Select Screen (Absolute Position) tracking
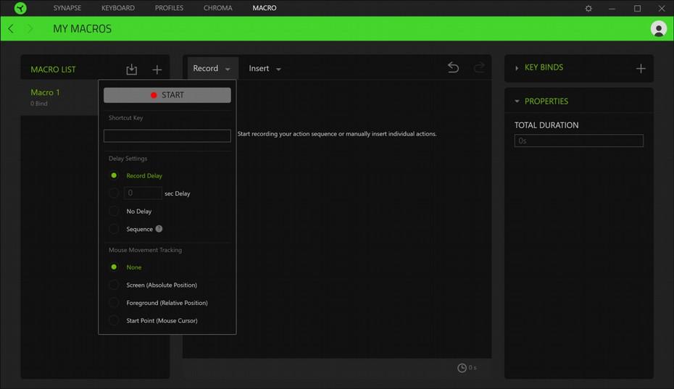 114,285
